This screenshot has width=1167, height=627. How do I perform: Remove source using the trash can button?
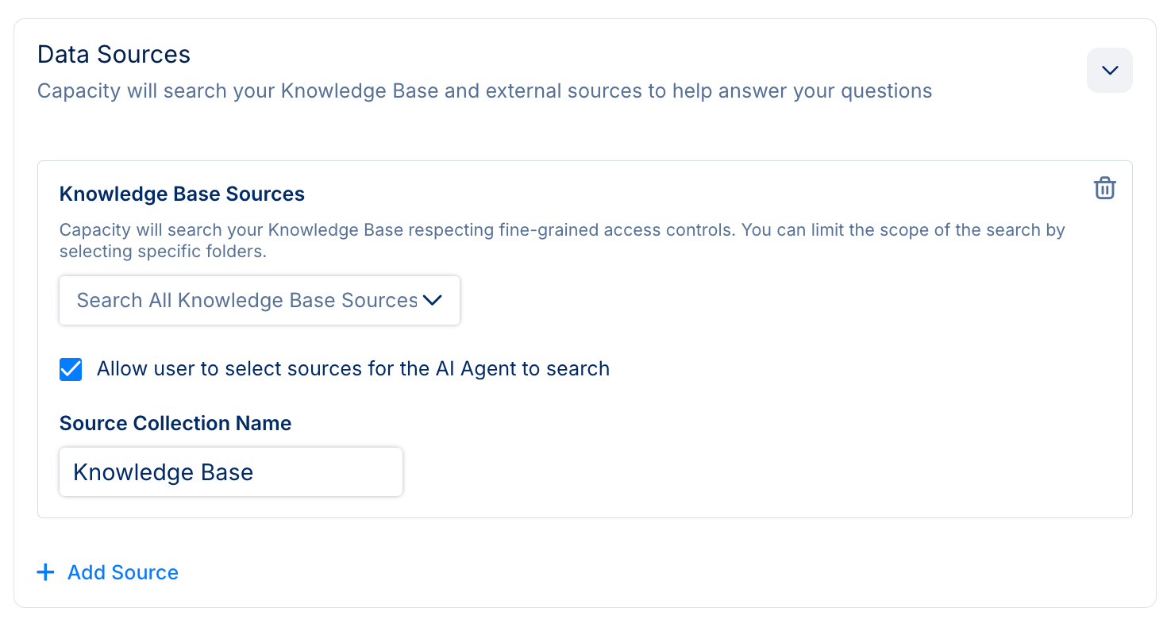1104,188
